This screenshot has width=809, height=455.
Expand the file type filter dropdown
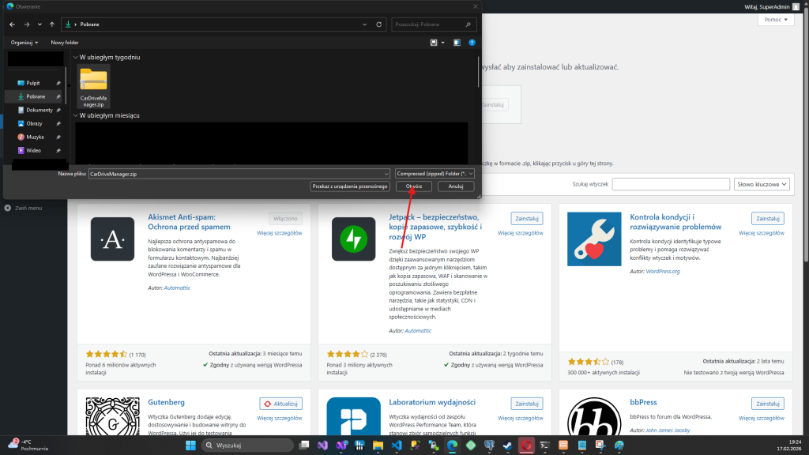(x=435, y=173)
